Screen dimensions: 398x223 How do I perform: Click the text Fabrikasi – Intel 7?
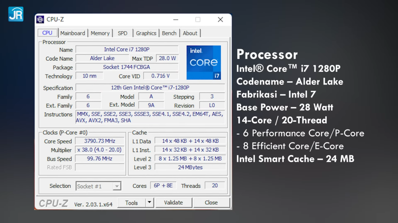276,94
